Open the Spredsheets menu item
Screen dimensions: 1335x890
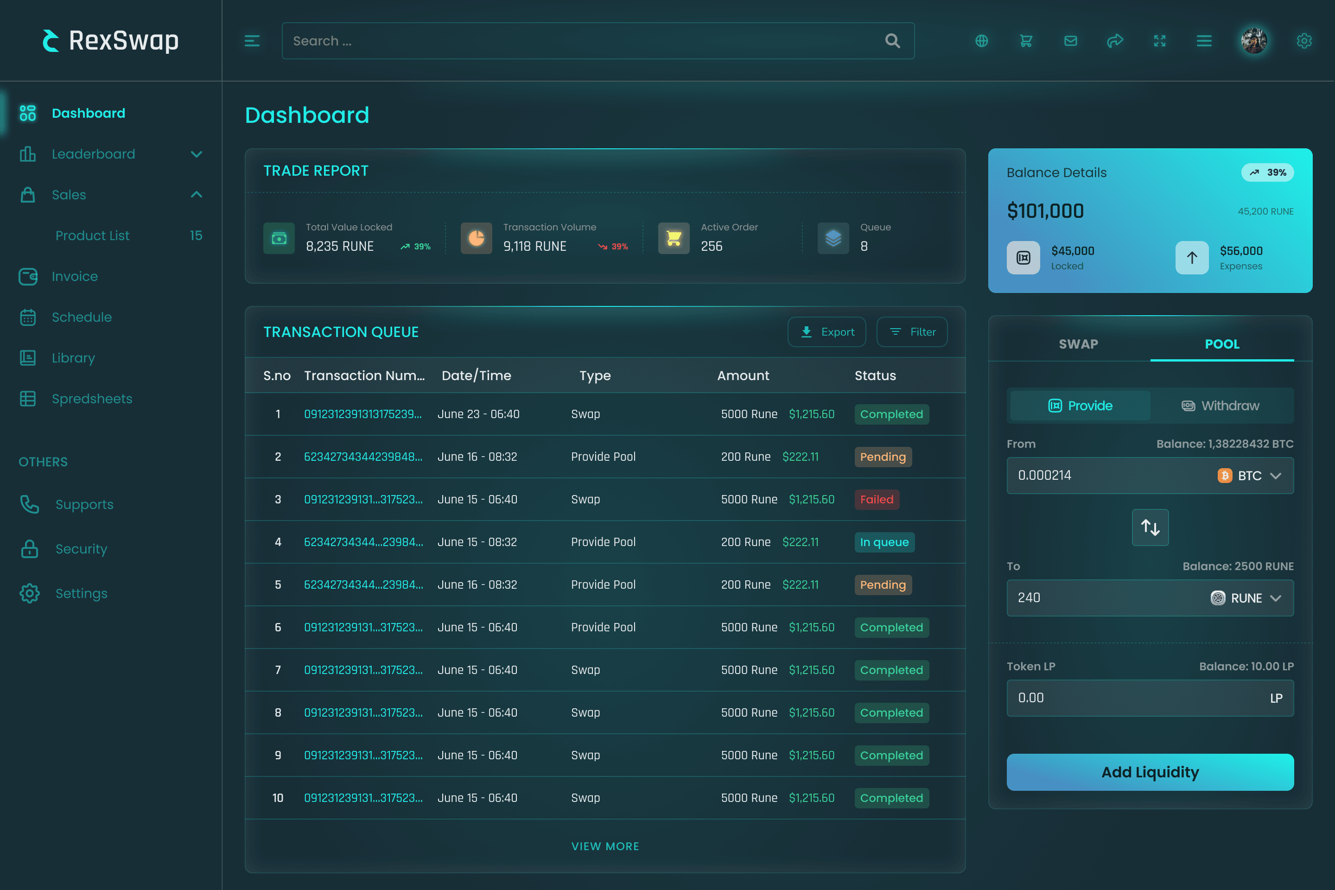pos(92,399)
